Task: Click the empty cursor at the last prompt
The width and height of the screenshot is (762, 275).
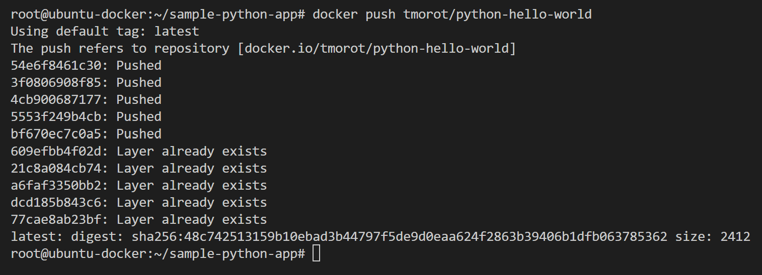Action: click(316, 253)
